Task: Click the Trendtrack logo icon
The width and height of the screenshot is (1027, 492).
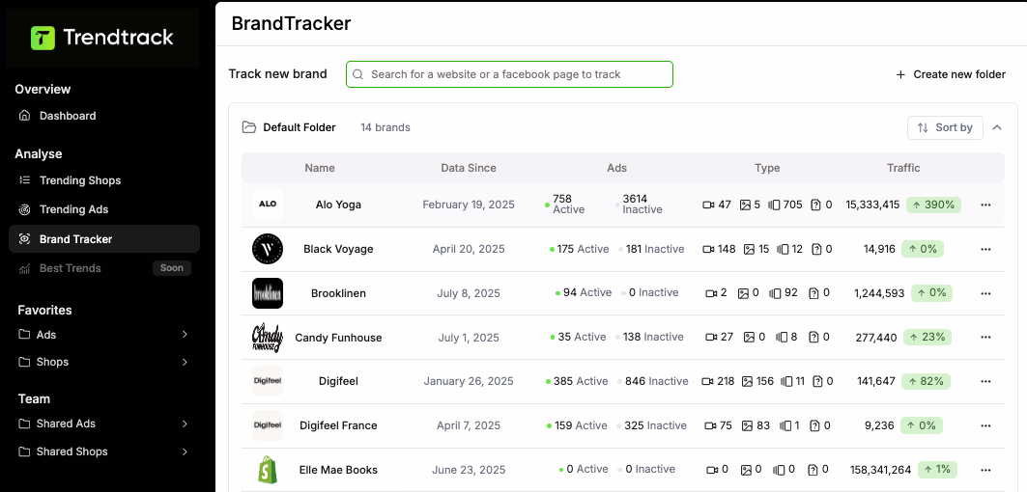Action: [x=43, y=38]
